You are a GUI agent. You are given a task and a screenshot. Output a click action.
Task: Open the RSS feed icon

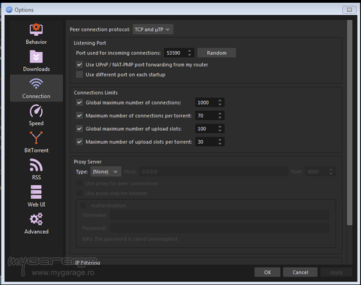coord(36,165)
